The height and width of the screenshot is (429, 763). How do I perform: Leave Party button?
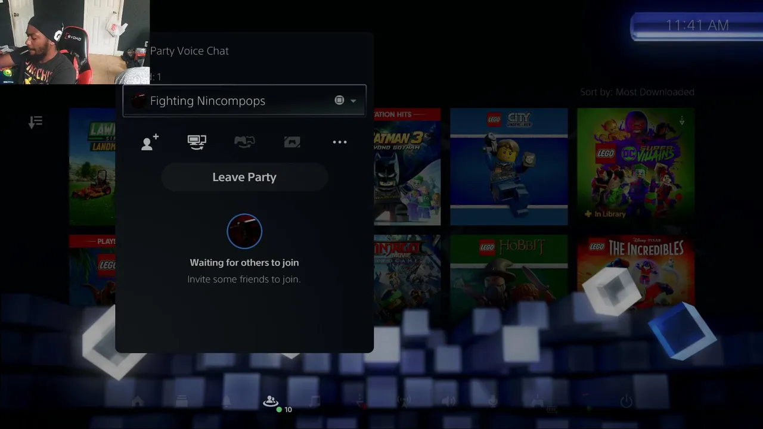click(x=244, y=177)
